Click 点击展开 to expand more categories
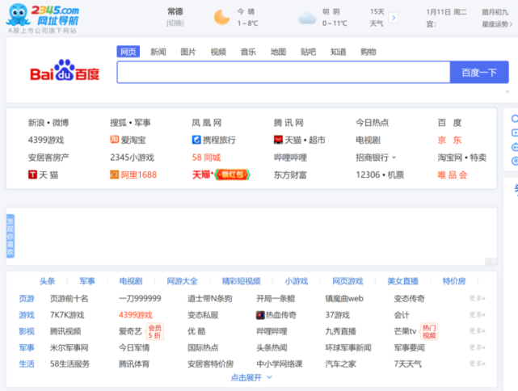518x391 pixels. (x=251, y=377)
